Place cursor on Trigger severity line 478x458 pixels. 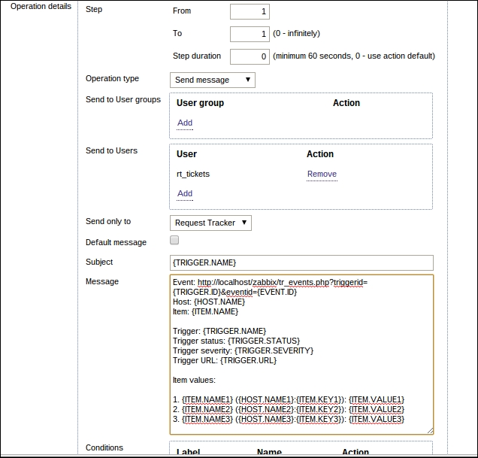coord(243,350)
